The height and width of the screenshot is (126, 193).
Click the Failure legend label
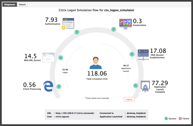[x=186, y=119]
